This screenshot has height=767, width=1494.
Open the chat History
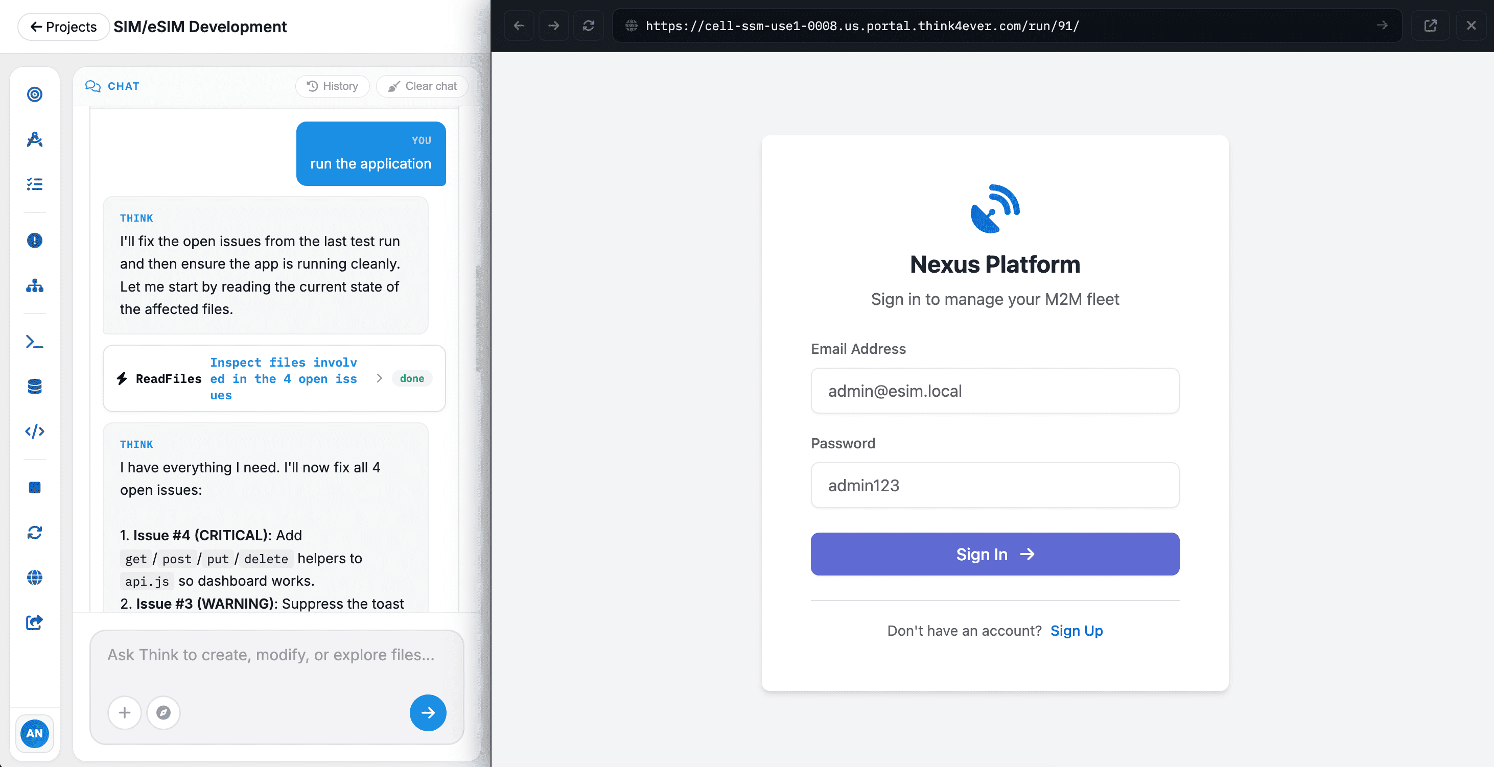point(332,86)
